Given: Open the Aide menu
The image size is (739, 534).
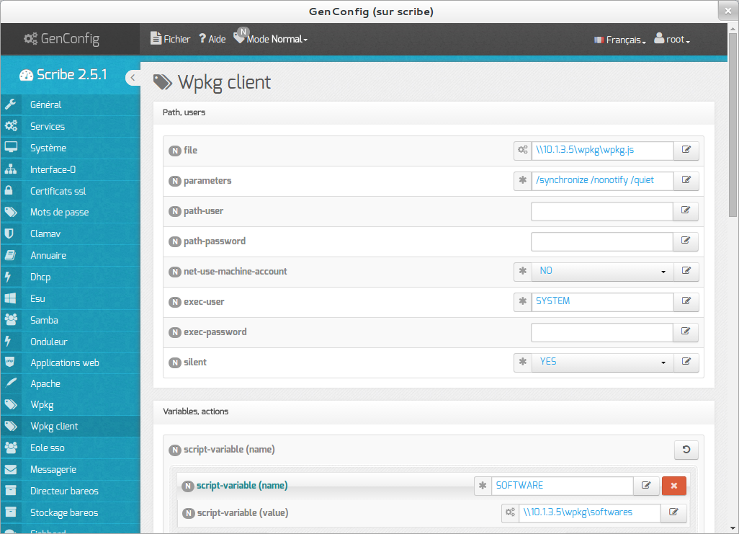Looking at the screenshot, I should pyautogui.click(x=212, y=39).
